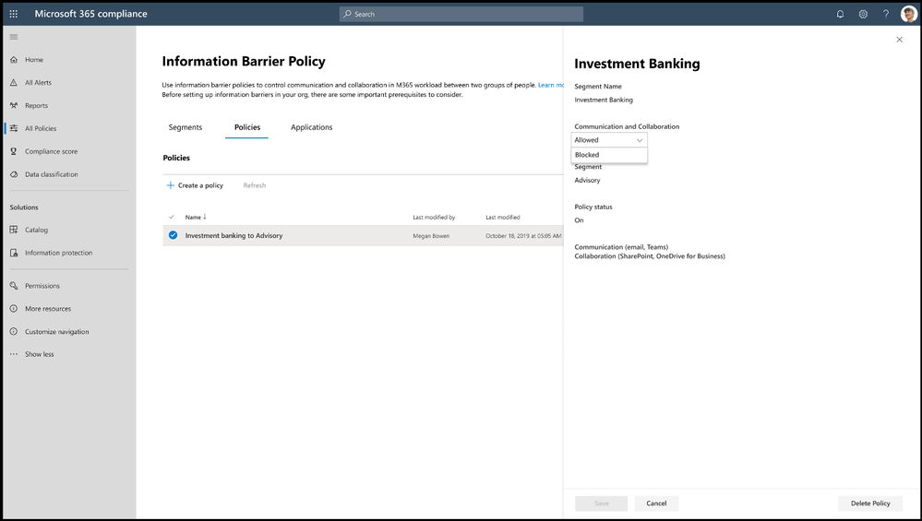Switch to the Applications tab
This screenshot has width=922, height=521.
click(x=312, y=127)
